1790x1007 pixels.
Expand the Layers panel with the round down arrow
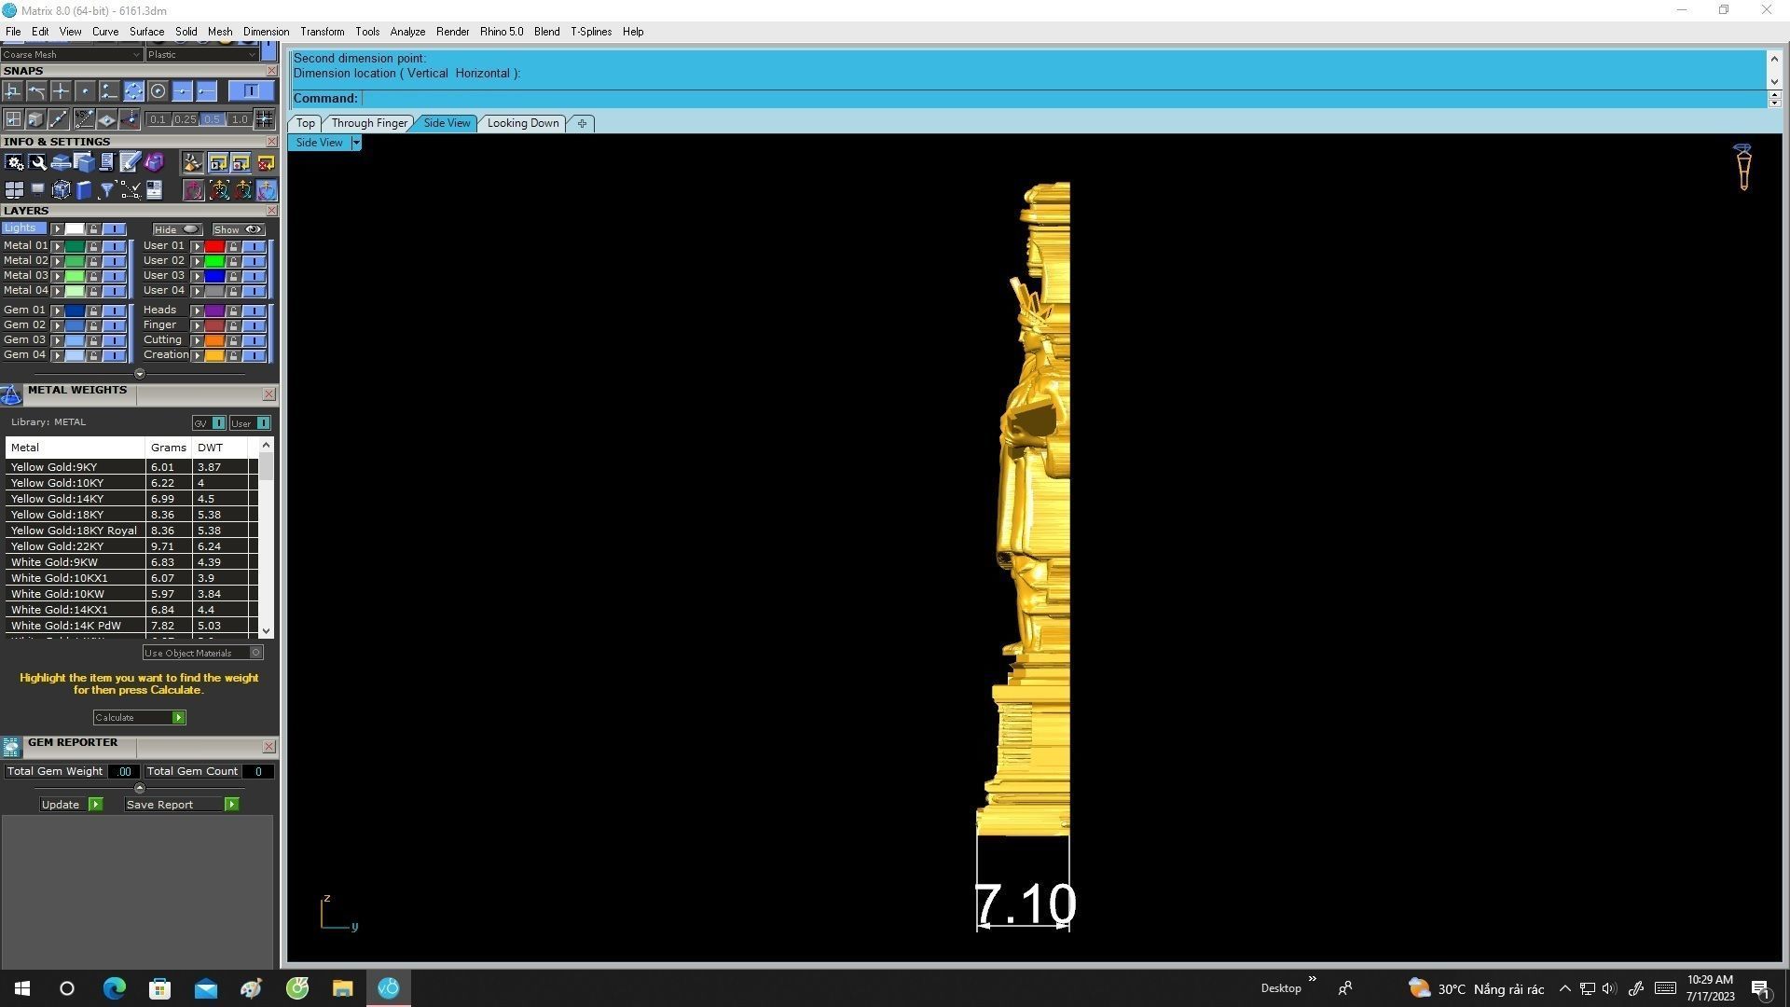click(140, 374)
